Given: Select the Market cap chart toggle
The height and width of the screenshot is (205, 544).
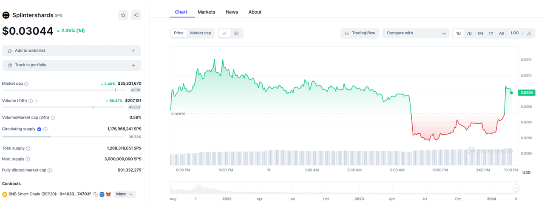Looking at the screenshot, I should (201, 33).
